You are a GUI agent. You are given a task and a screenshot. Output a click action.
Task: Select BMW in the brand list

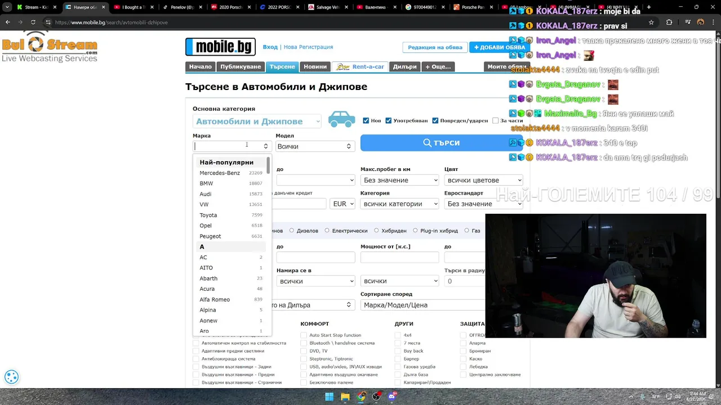tap(230, 183)
